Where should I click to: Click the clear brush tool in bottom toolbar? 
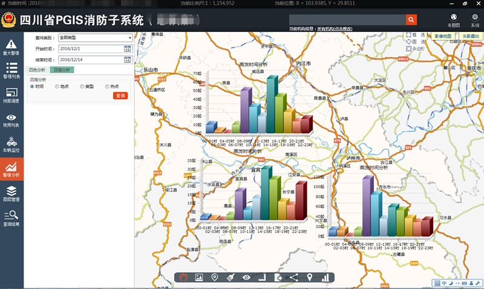231,278
